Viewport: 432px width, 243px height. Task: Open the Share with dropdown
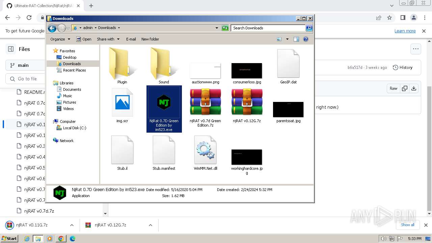click(108, 39)
